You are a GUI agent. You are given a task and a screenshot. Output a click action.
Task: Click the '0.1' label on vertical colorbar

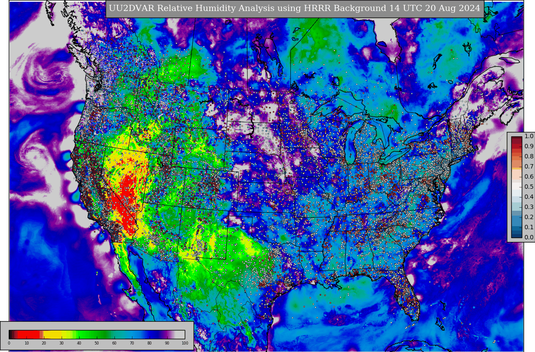click(x=529, y=227)
